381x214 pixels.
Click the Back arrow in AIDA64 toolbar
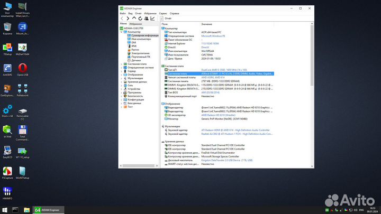(x=122, y=18)
